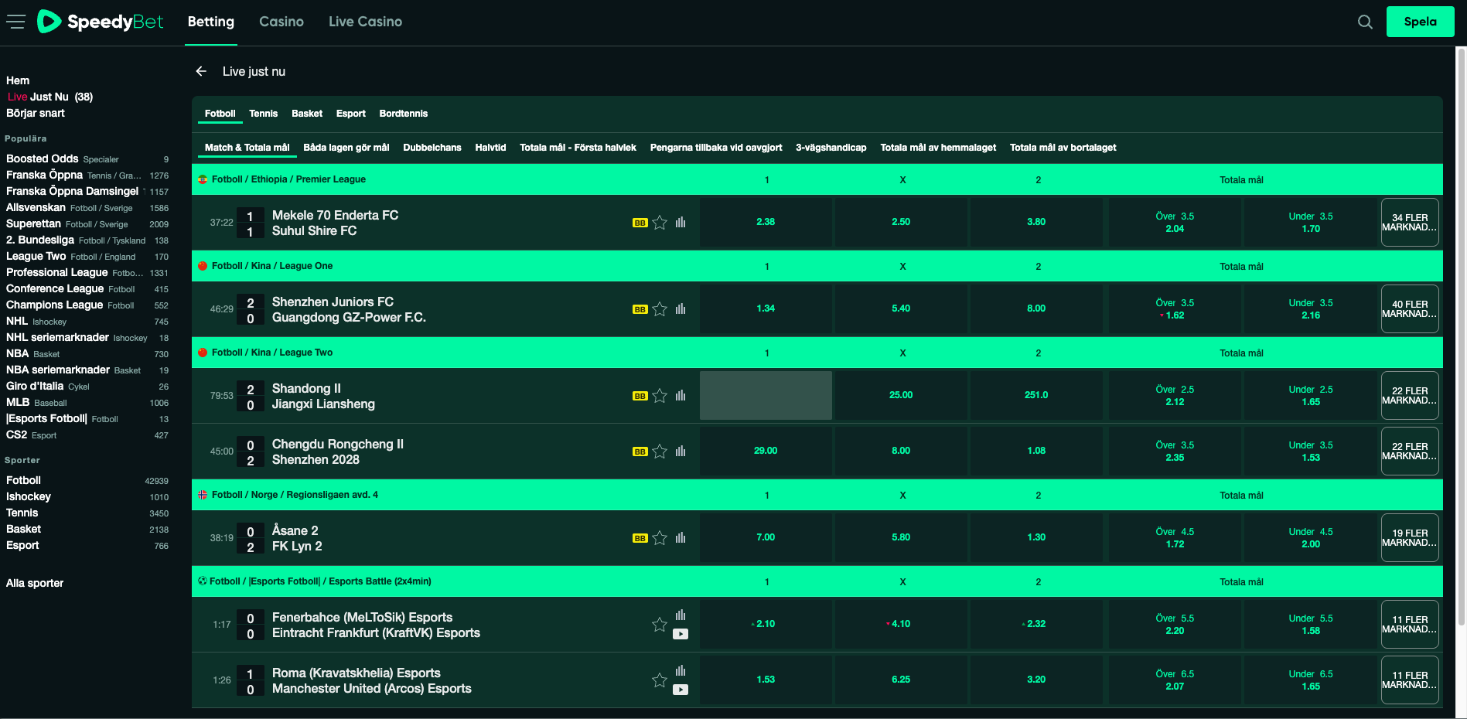Choose the Dubbelchans market tab

point(432,148)
